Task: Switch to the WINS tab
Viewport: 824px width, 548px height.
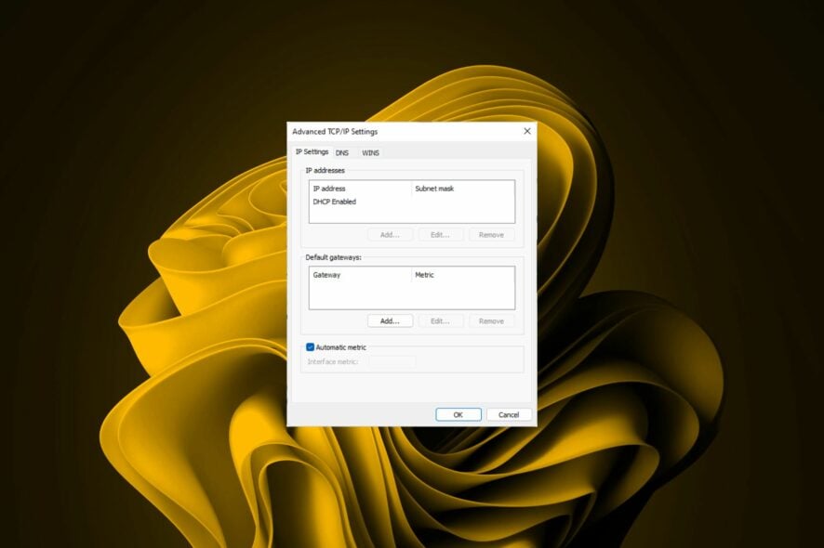Action: (371, 152)
